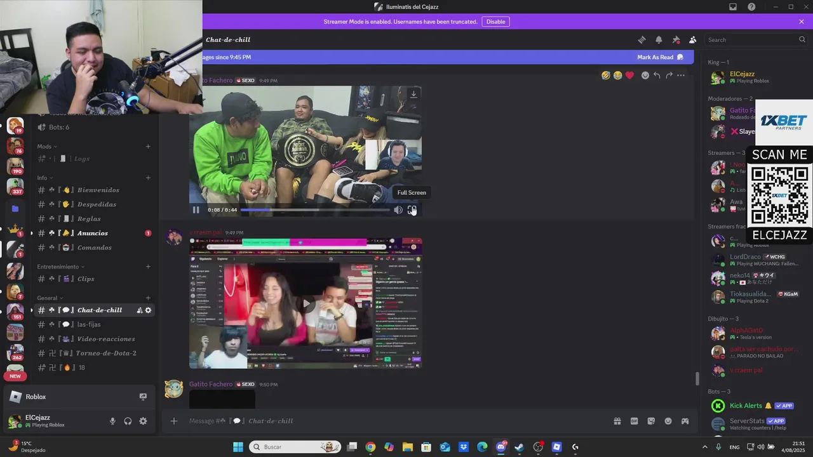Play the second video thumbnail
The height and width of the screenshot is (457, 813).
(306, 303)
